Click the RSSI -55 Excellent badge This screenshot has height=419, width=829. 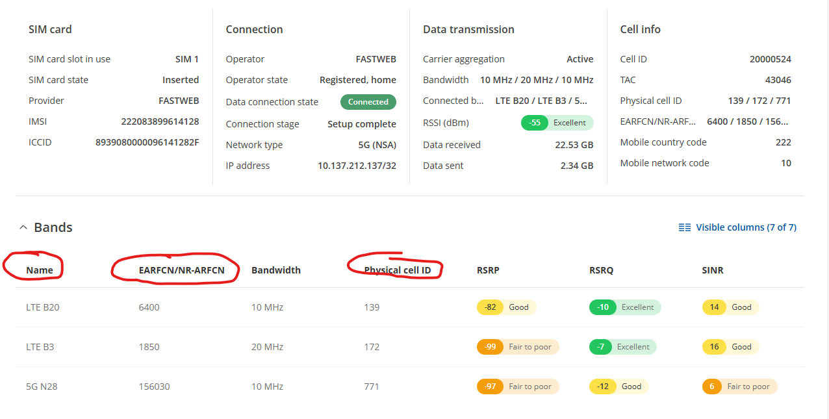(557, 123)
